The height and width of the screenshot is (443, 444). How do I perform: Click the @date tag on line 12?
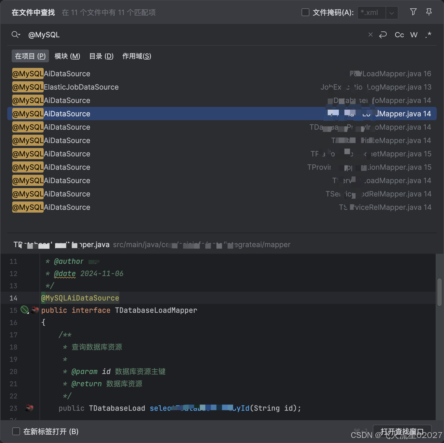coord(65,274)
